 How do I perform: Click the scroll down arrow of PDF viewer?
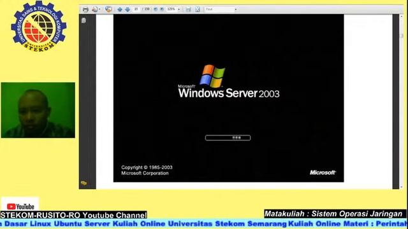[402, 187]
